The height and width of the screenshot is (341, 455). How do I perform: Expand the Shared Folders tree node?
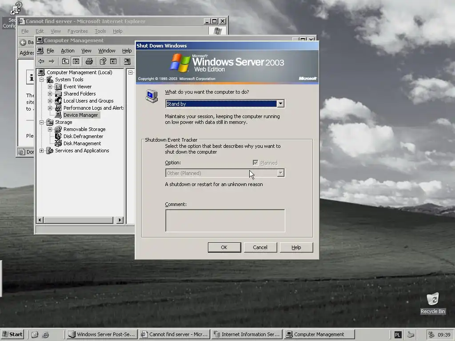pyautogui.click(x=50, y=94)
